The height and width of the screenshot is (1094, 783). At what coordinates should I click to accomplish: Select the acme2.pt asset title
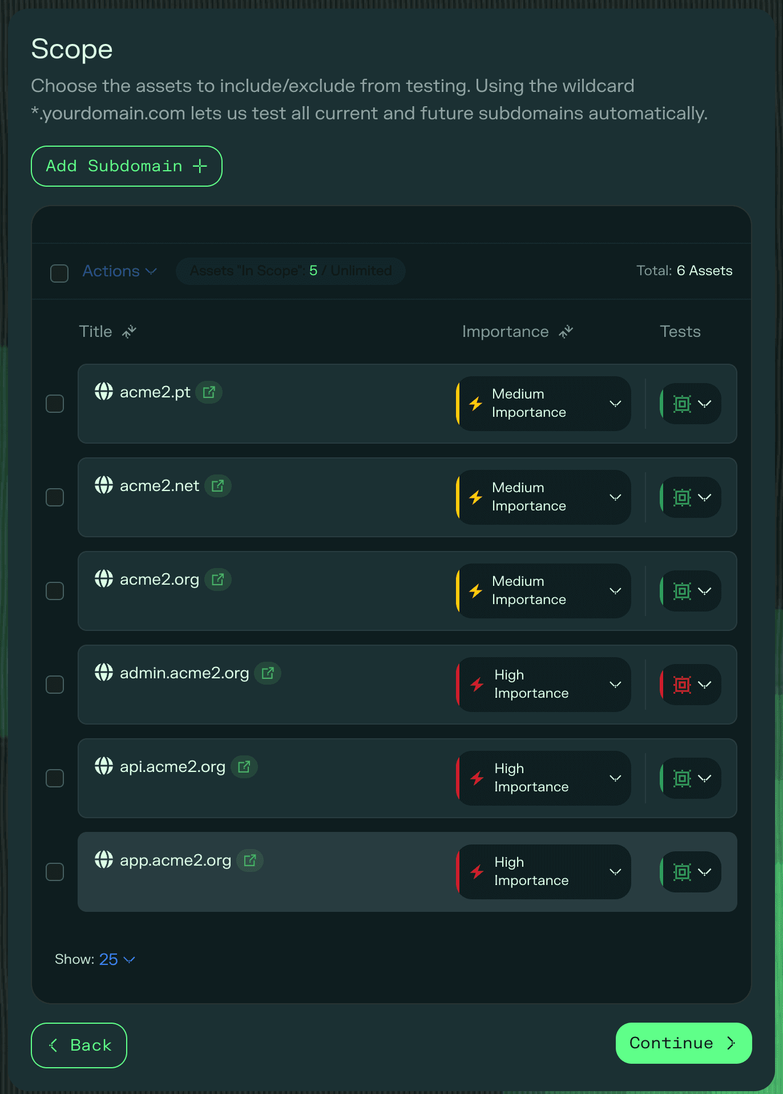155,392
